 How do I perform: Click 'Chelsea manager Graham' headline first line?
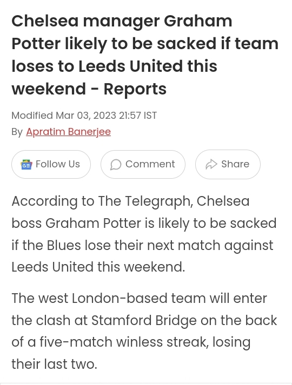click(122, 21)
